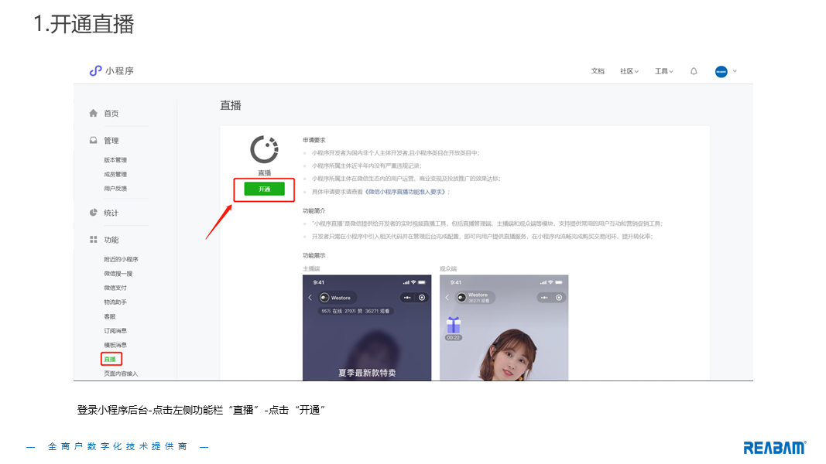Open 模板消息 in the sidebar
This screenshot has height=464, width=826.
tap(115, 345)
